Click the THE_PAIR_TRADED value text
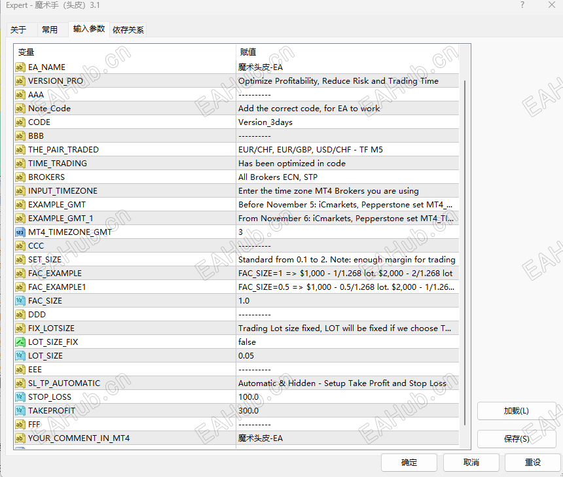Viewport: 563px width, 477px height. point(310,150)
